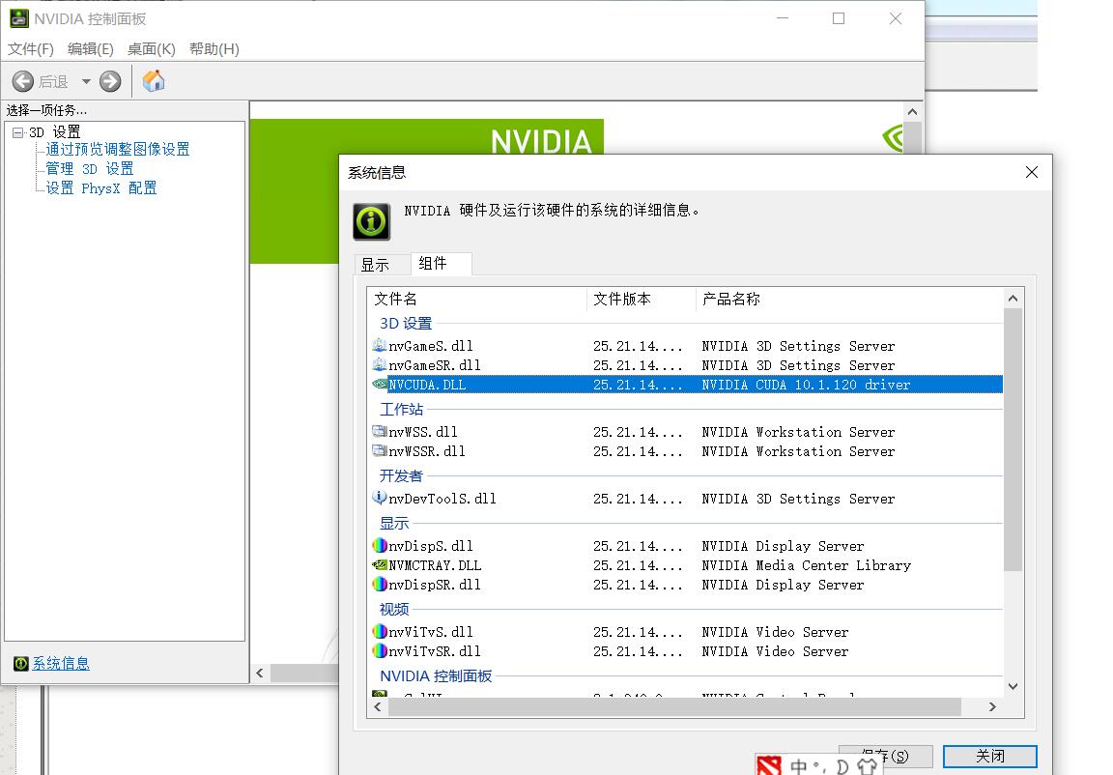Click the NVIDIA 控制面板 group header
The image size is (1113, 775).
coord(436,676)
